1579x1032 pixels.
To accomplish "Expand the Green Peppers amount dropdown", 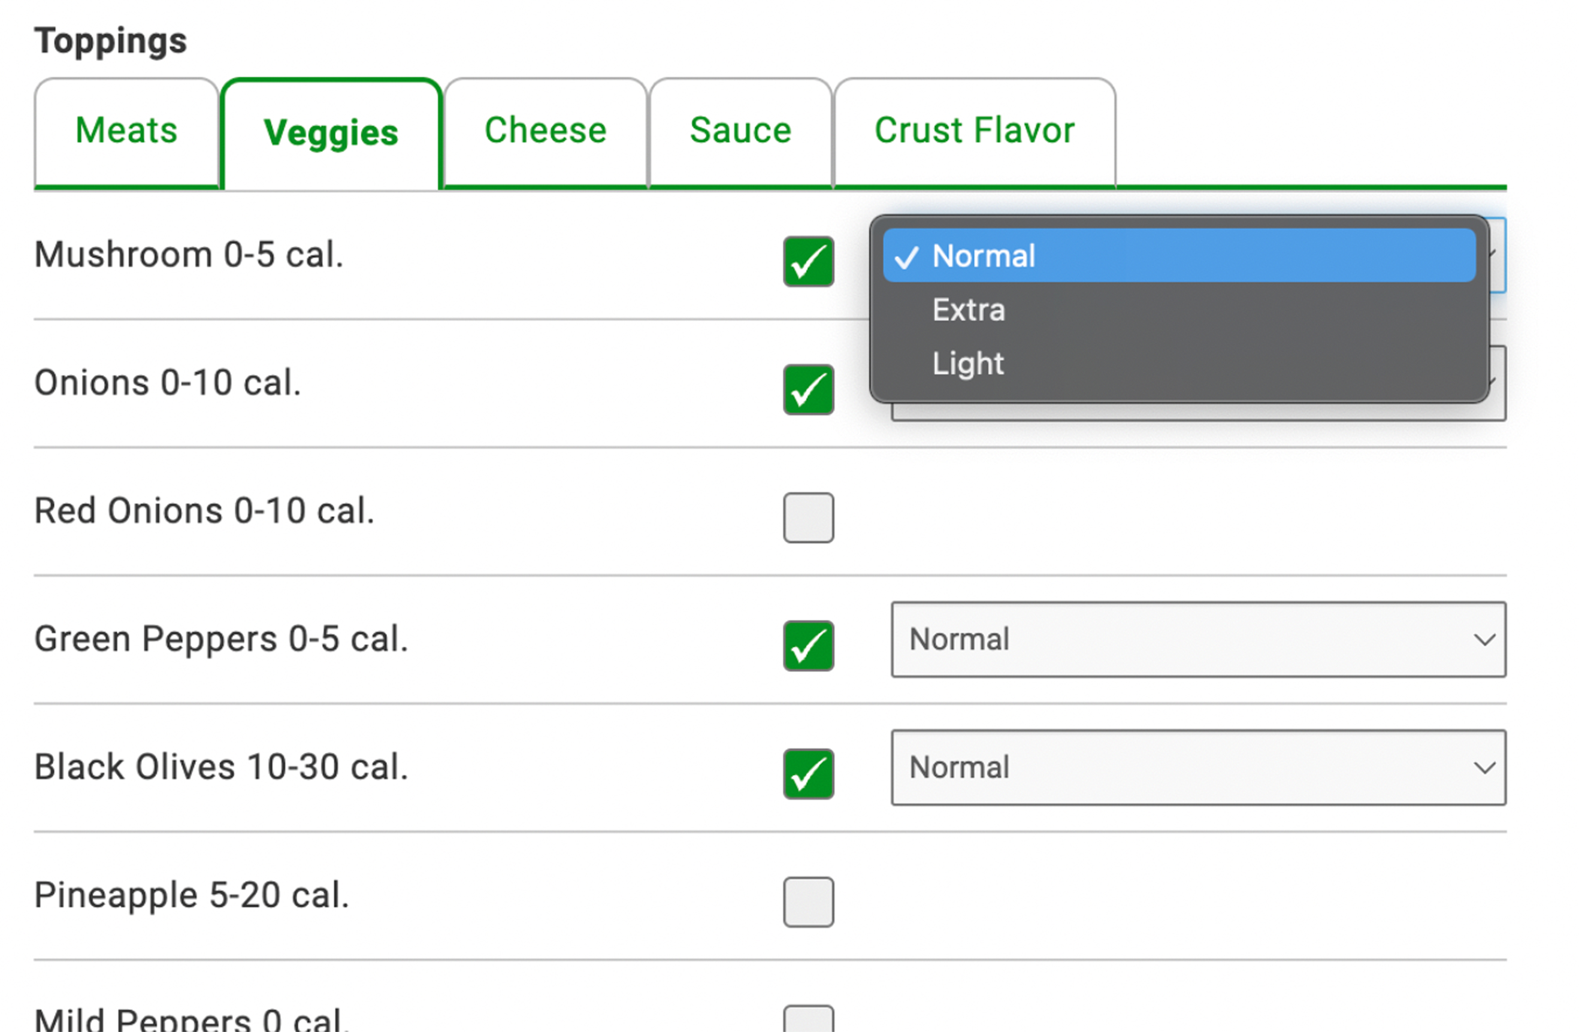I will point(1197,639).
